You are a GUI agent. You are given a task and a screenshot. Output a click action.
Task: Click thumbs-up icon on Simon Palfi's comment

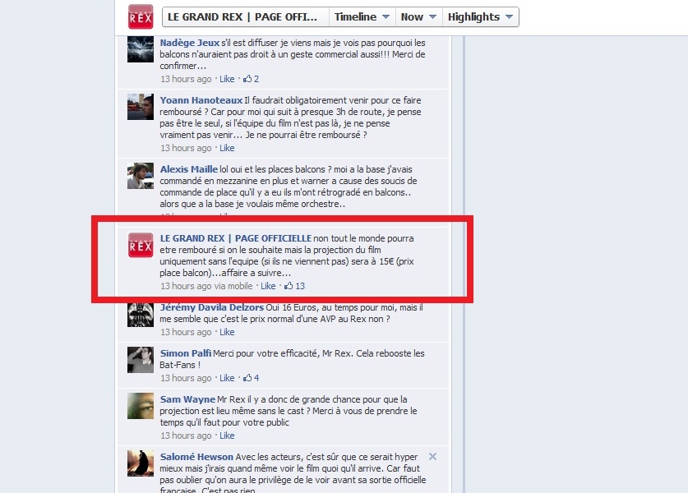pyautogui.click(x=247, y=378)
